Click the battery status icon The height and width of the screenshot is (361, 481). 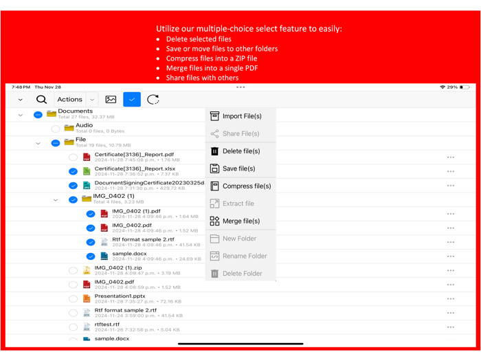[x=465, y=87]
